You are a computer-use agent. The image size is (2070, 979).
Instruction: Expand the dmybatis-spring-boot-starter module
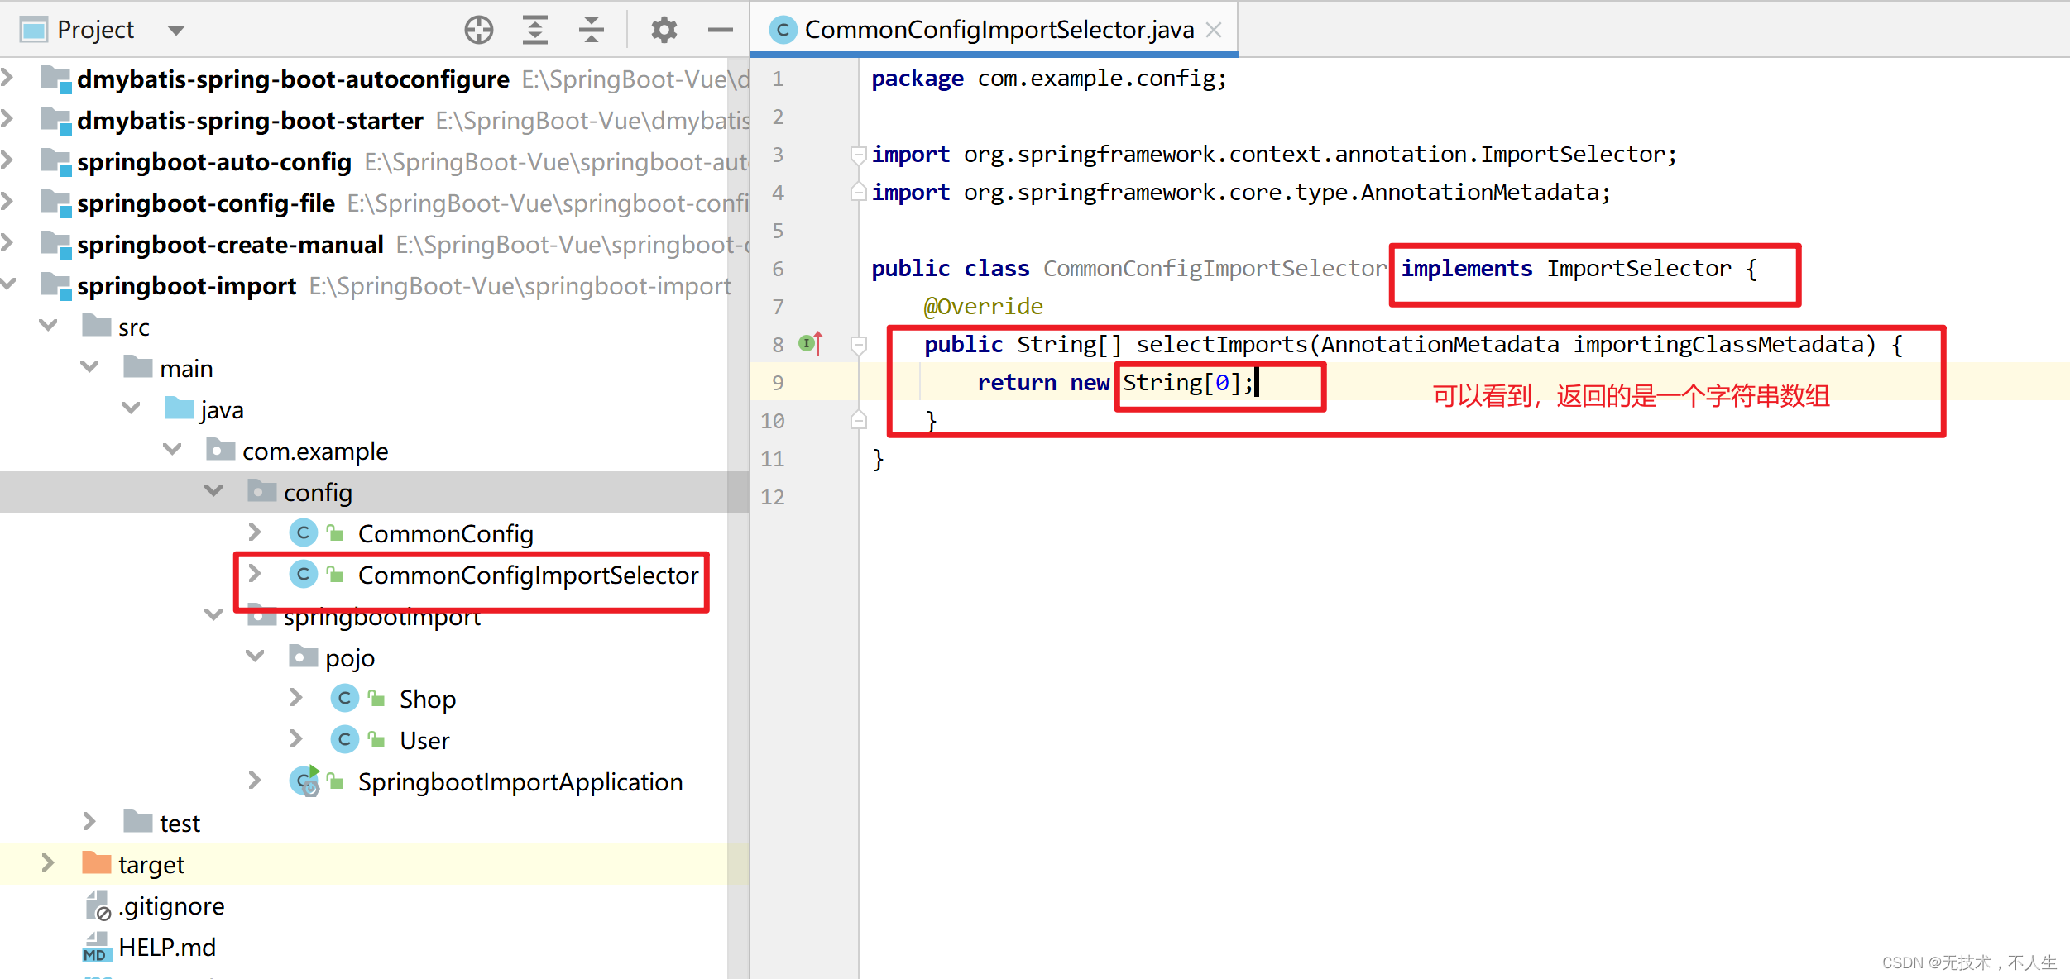[x=8, y=120]
